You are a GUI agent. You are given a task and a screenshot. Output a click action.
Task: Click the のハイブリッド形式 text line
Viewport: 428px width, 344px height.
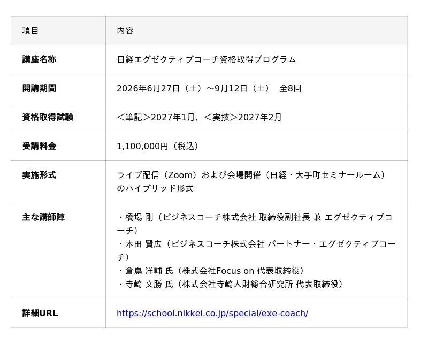click(155, 188)
